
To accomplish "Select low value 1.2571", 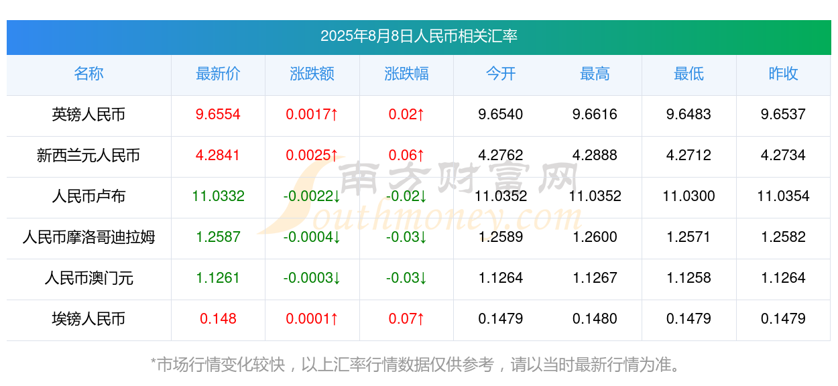I will click(x=689, y=237).
